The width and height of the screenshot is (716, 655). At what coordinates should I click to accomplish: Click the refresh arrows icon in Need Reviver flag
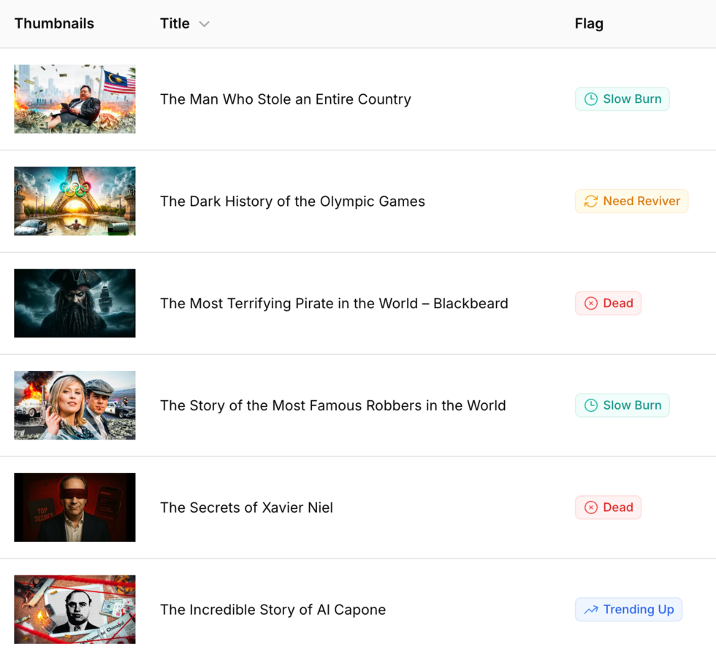pyautogui.click(x=591, y=202)
